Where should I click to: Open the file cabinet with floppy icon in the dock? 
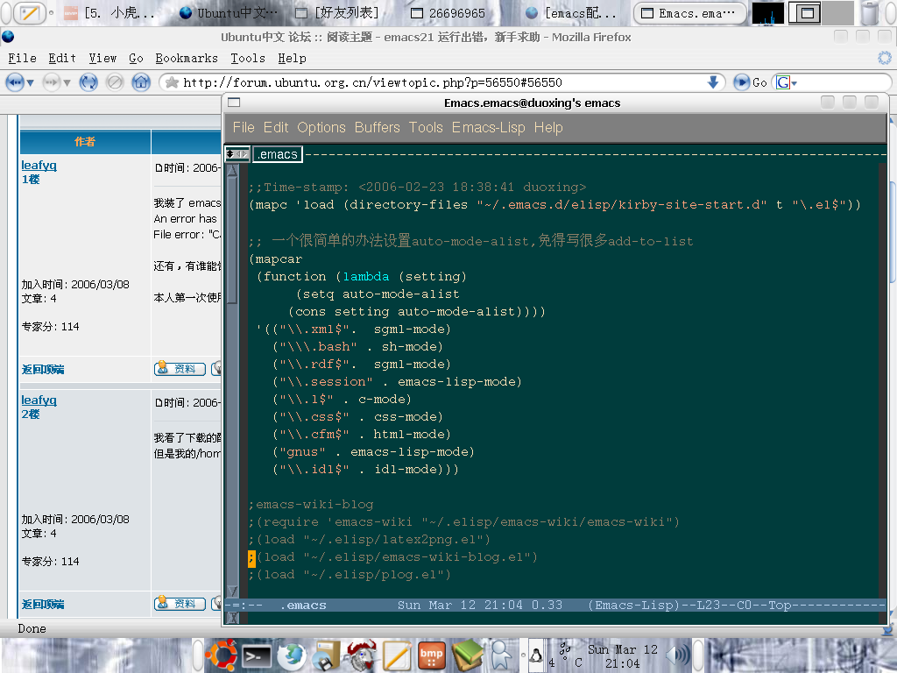(x=328, y=655)
